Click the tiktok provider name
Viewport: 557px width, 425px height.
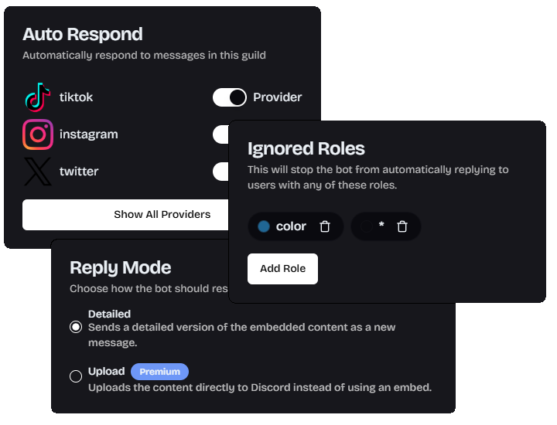[x=76, y=97]
